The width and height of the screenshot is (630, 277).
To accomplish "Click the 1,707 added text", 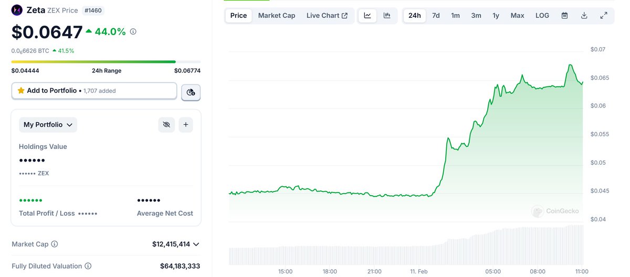I will coord(99,91).
